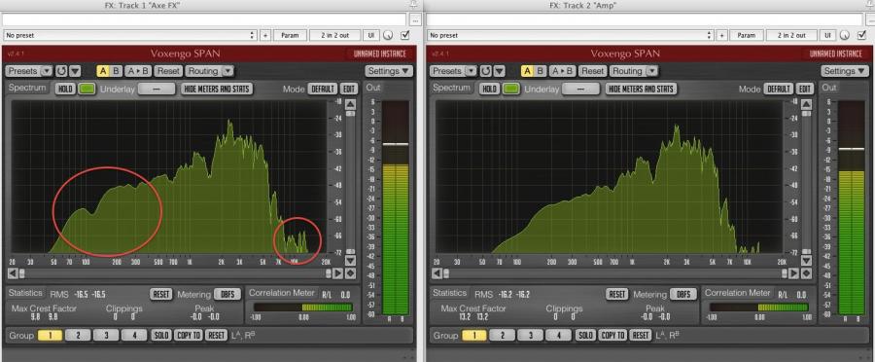
Task: Select Group 4 tab in Axe FX SPAN
Action: point(134,335)
